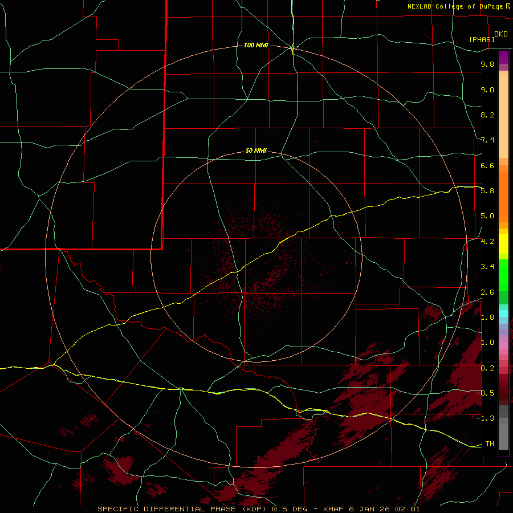Click the "-1.3" scale value
This screenshot has height=513, width=513.
pyautogui.click(x=485, y=418)
